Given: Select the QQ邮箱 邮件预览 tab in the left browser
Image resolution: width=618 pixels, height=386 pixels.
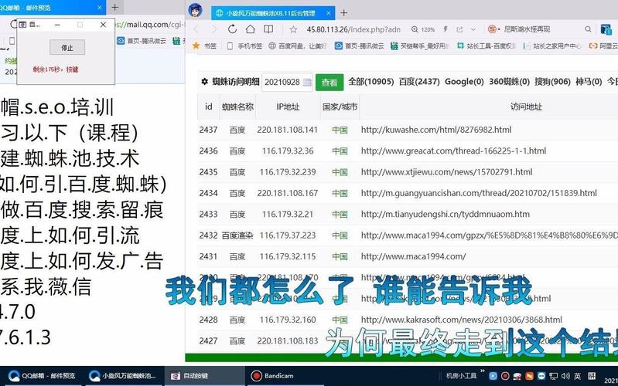Looking at the screenshot, I should coord(53,8).
